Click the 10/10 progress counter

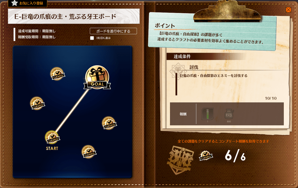pos(271,98)
